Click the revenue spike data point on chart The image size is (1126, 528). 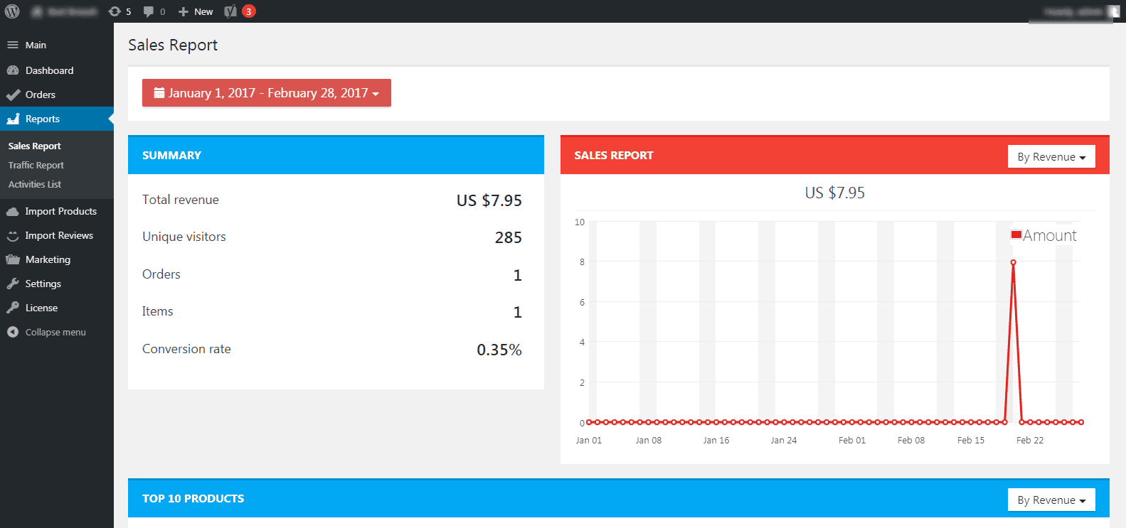[x=1013, y=262]
